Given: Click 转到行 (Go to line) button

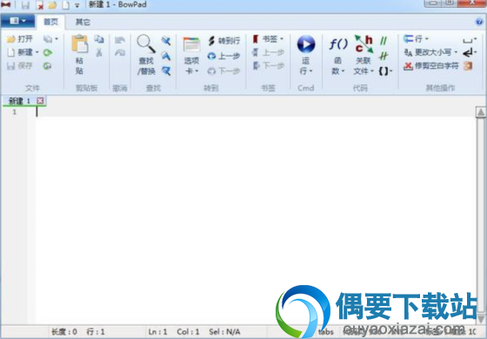Looking at the screenshot, I should coord(224,41).
